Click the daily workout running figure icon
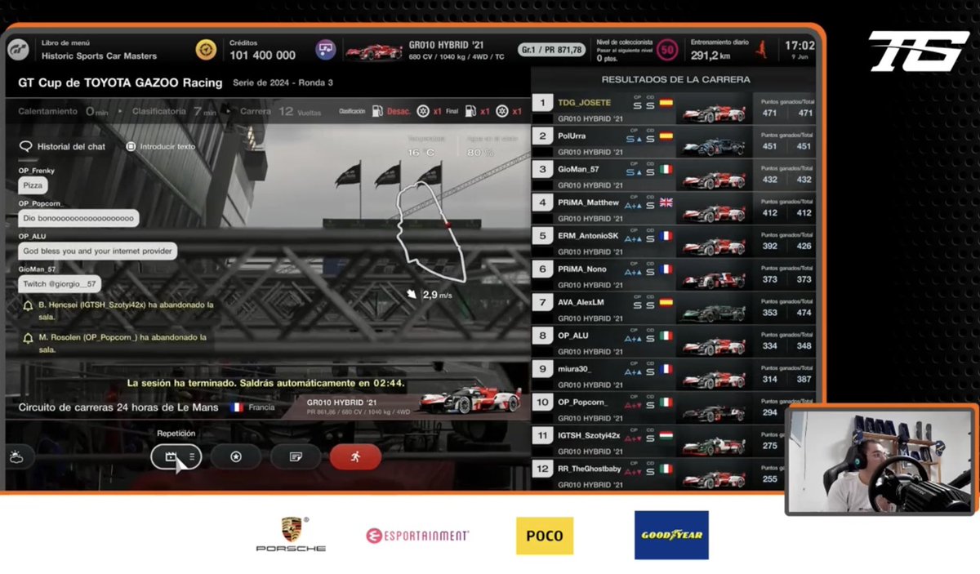Viewport: 980px width, 574px height. pyautogui.click(x=762, y=48)
